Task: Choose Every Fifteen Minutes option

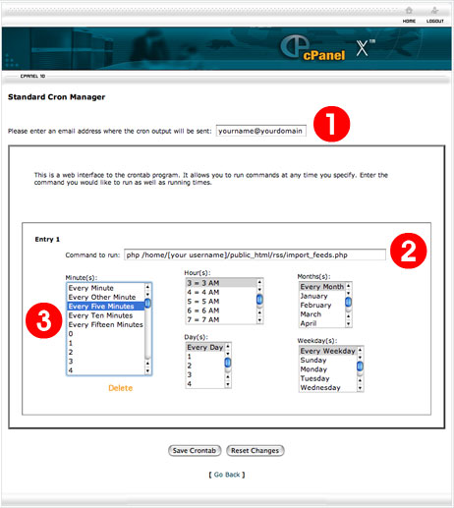Action: [x=106, y=324]
